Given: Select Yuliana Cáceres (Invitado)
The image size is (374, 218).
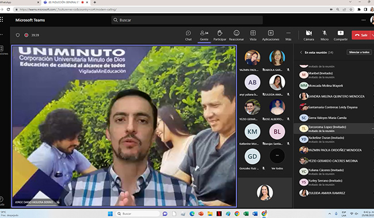Looking at the screenshot, I should click(x=334, y=172).
